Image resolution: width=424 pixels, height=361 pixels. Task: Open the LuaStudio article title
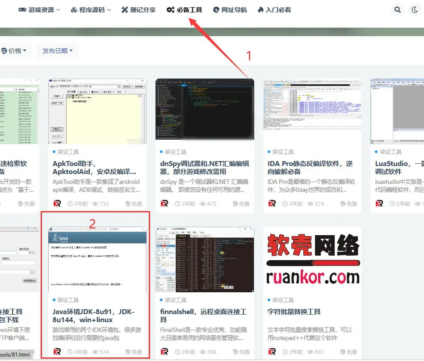point(399,168)
